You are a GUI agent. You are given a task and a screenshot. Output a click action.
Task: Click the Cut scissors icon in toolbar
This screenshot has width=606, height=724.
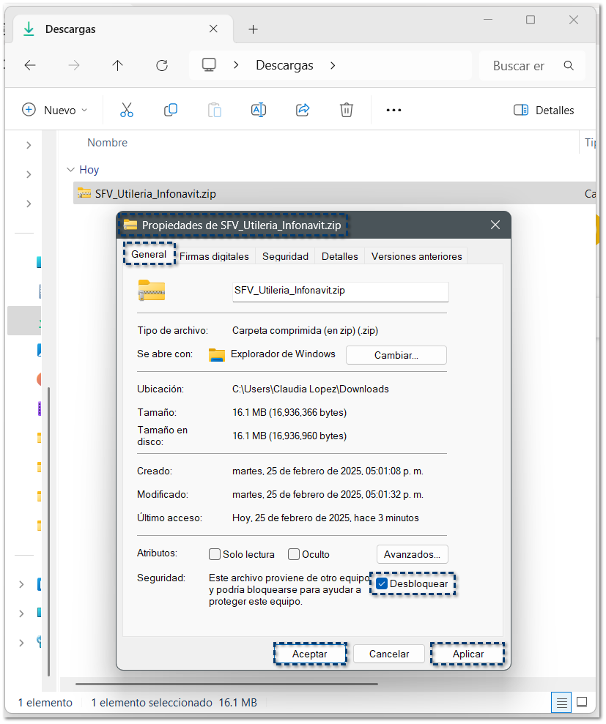point(127,110)
